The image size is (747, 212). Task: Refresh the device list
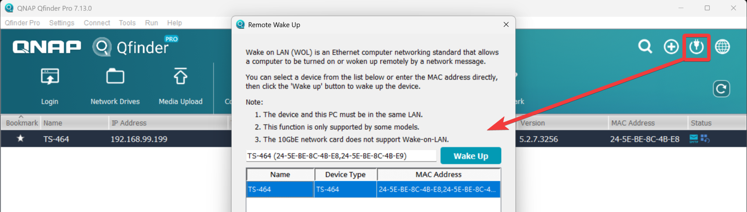click(x=721, y=89)
